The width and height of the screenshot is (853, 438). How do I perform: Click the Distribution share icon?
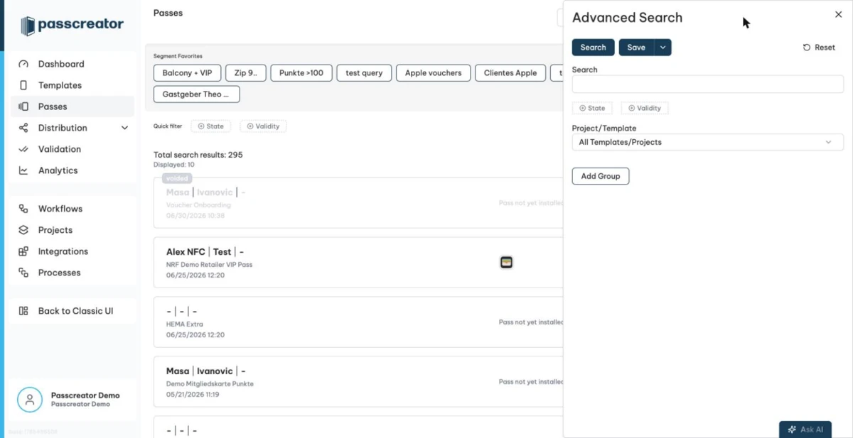[23, 128]
